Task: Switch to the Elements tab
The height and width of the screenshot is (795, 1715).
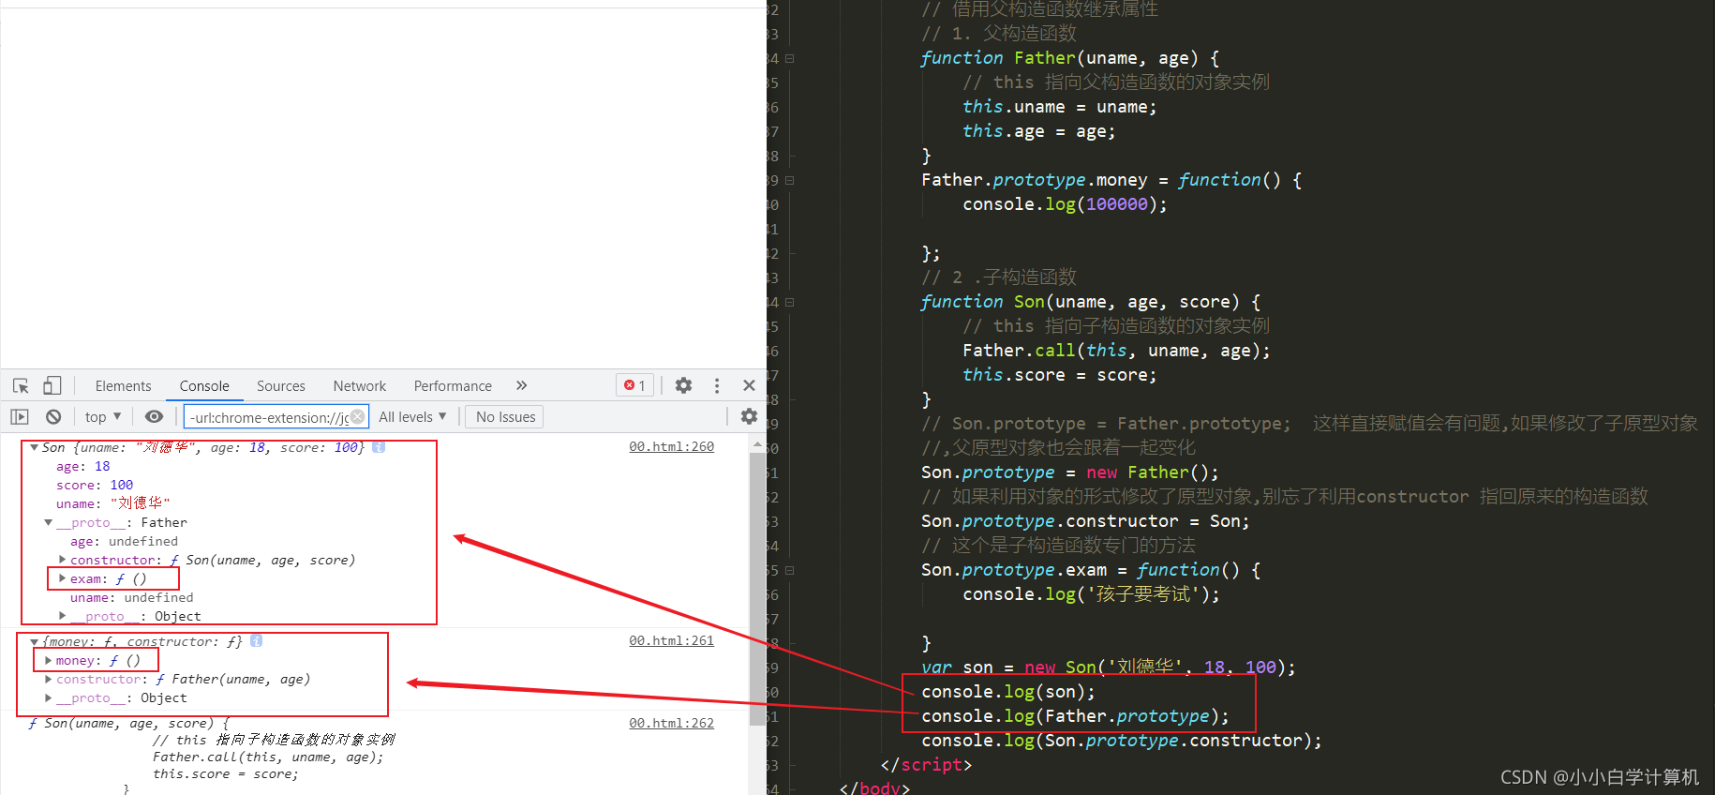Action: (123, 385)
